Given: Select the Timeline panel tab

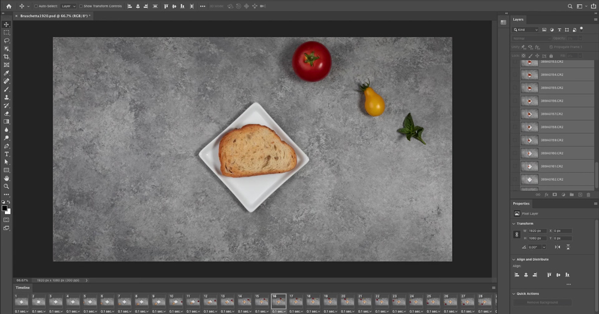Looking at the screenshot, I should point(23,288).
